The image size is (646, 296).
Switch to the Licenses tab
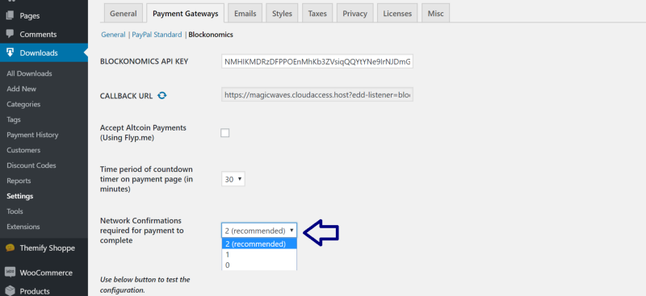tap(397, 14)
